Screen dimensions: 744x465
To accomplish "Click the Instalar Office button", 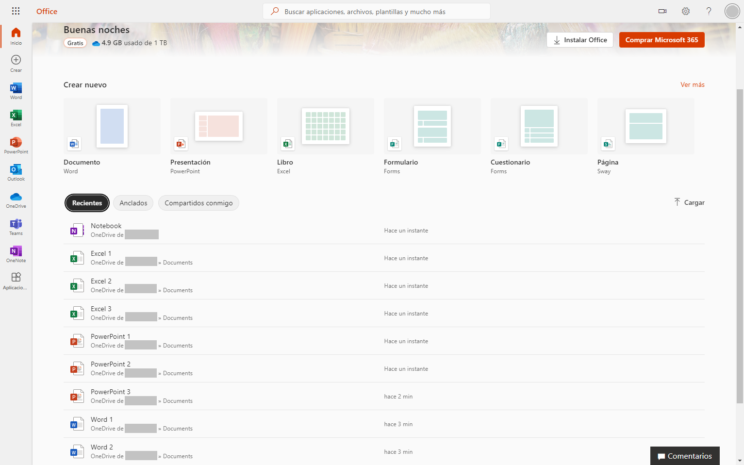I will click(x=580, y=40).
